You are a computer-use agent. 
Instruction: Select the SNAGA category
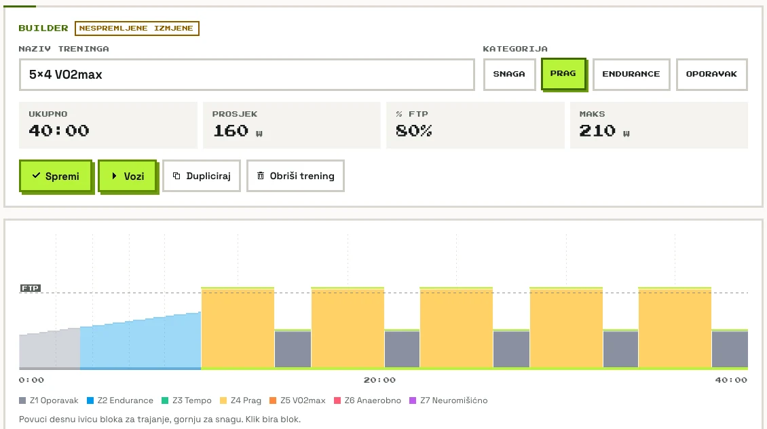(x=509, y=75)
